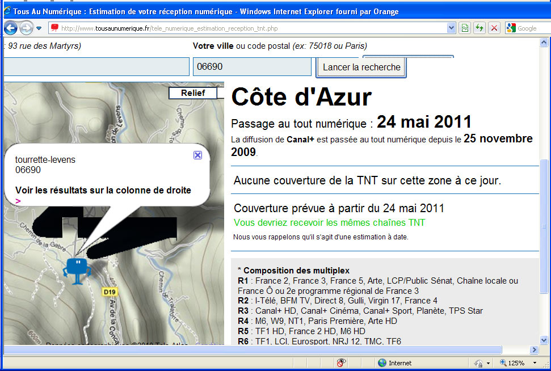
Task: Switch the map to Relief view
Action: (x=192, y=93)
